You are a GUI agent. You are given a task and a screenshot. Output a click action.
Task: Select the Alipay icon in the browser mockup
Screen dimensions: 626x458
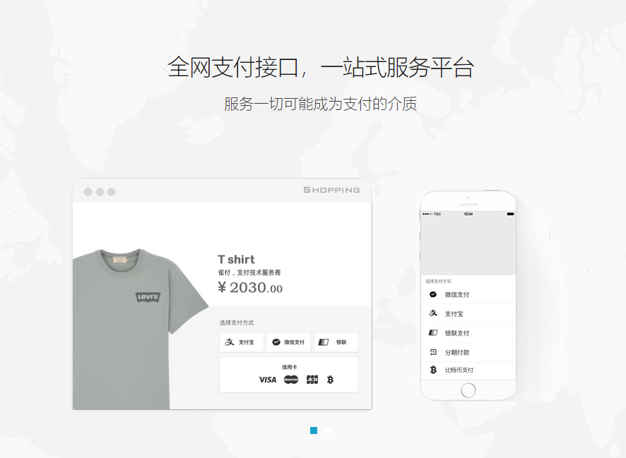tap(230, 342)
